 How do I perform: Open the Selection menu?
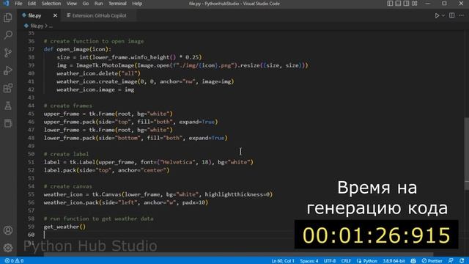coord(51,4)
